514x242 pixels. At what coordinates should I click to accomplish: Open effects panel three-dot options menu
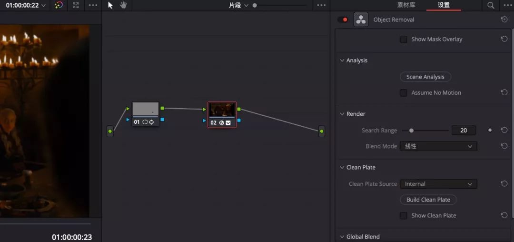pos(508,5)
